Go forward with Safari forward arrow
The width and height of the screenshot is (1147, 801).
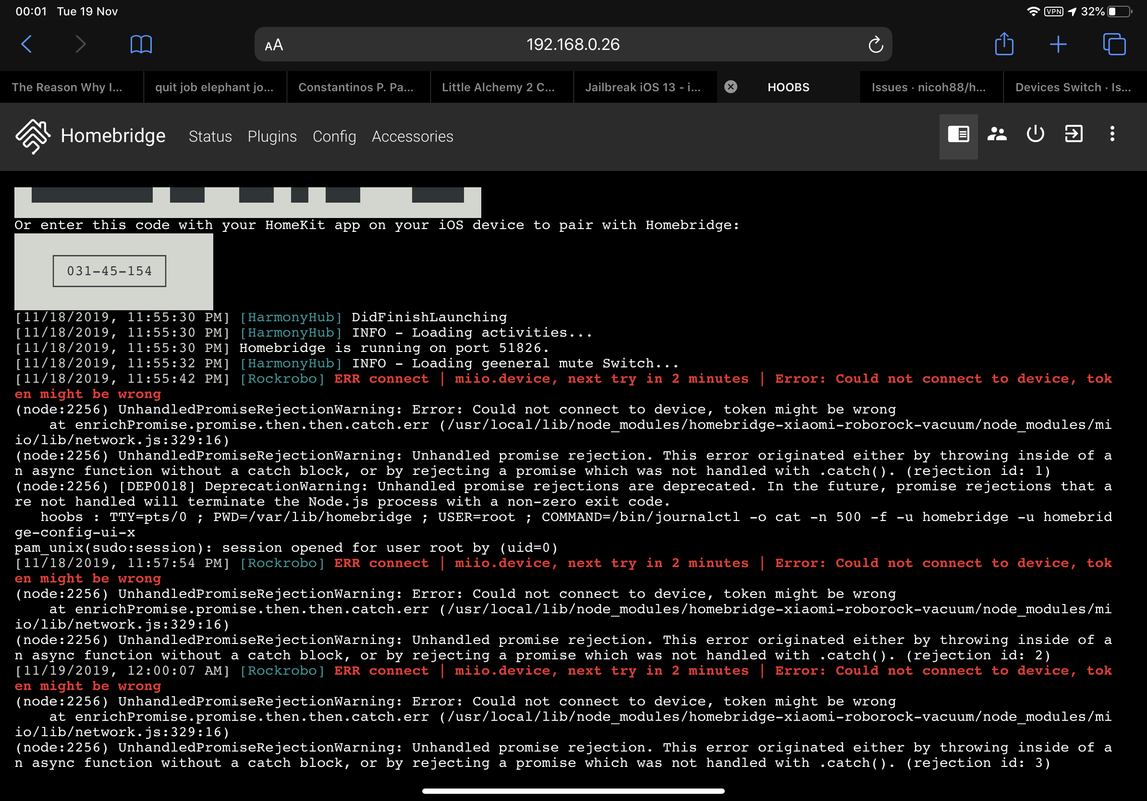click(80, 44)
